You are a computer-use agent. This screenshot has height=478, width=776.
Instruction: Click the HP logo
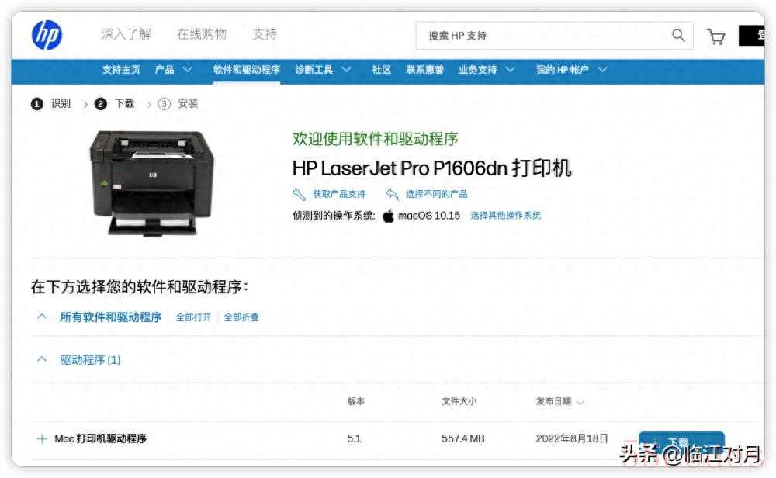click(47, 35)
